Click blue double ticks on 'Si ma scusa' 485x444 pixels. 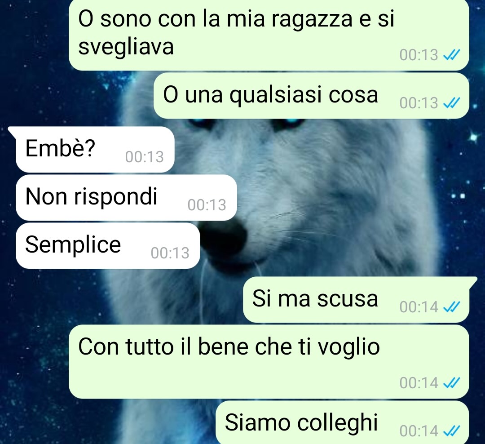452,307
